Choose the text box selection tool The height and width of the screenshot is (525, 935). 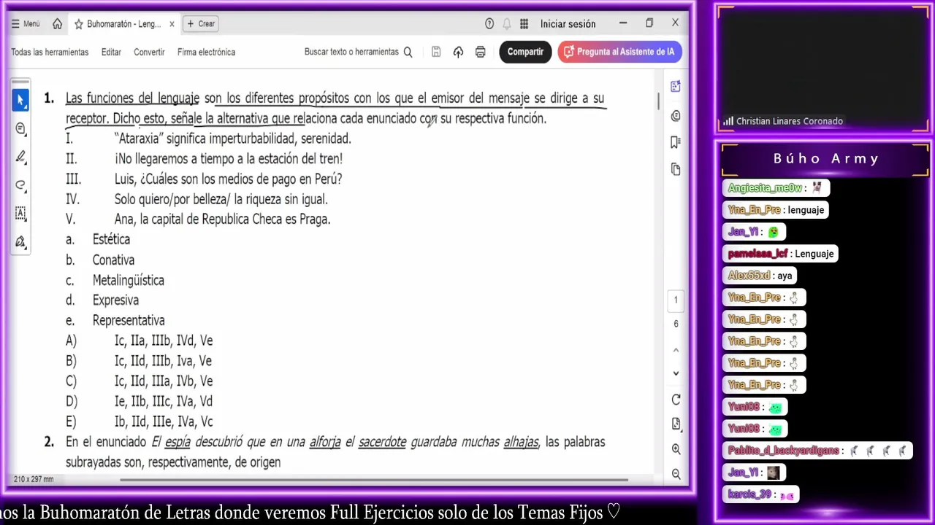[20, 214]
